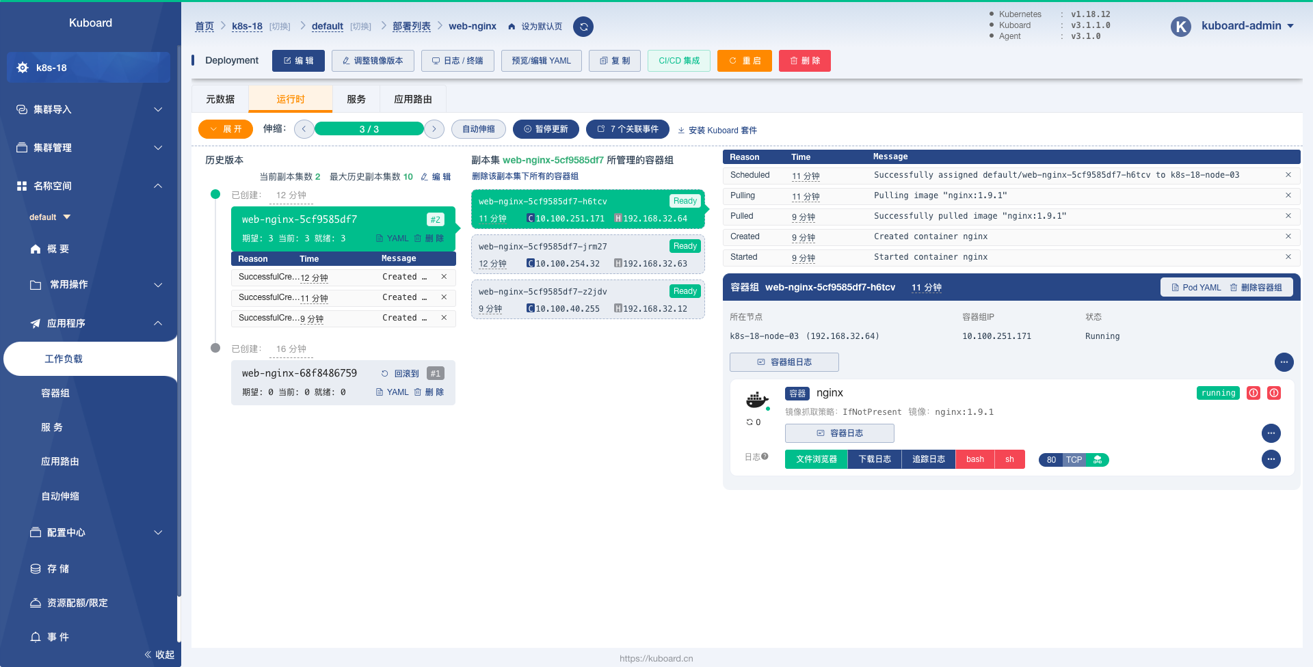The width and height of the screenshot is (1313, 667).
Task: Dismiss the Scheduled event row
Action: tap(1288, 175)
